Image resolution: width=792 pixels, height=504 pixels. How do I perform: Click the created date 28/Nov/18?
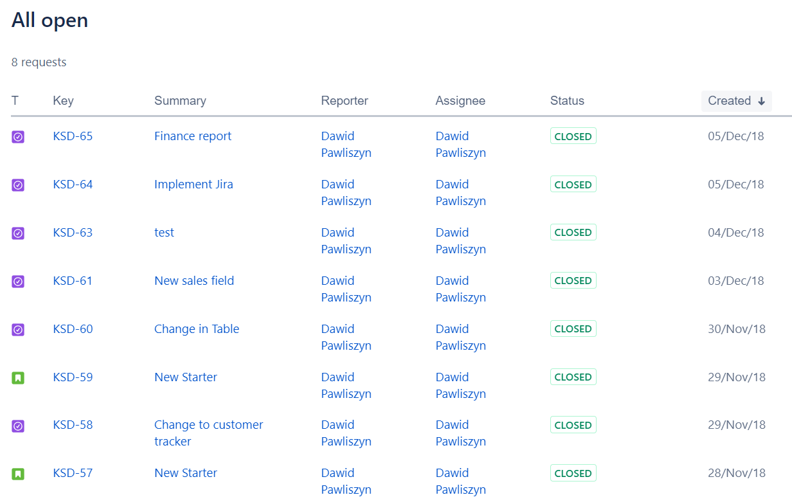tap(737, 473)
